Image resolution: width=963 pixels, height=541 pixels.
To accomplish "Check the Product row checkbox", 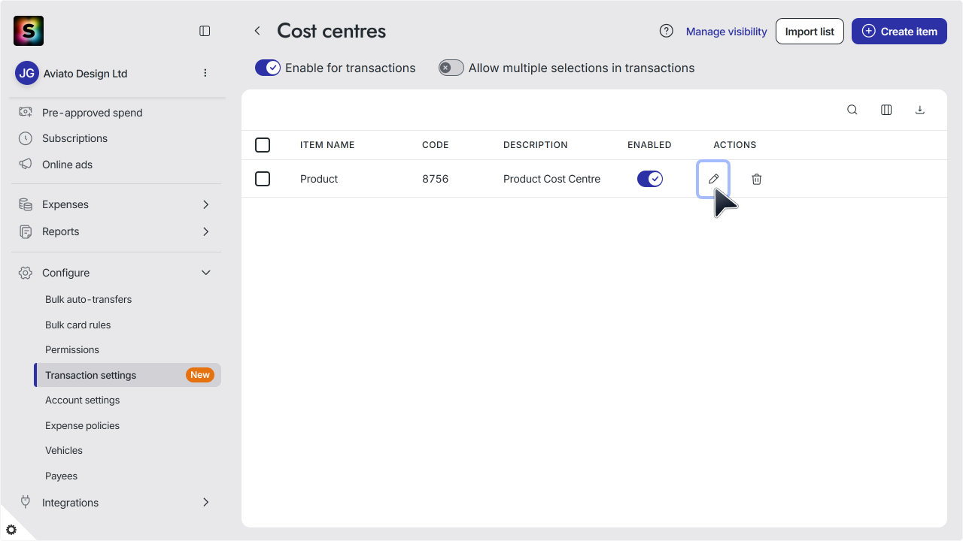I will [x=263, y=179].
